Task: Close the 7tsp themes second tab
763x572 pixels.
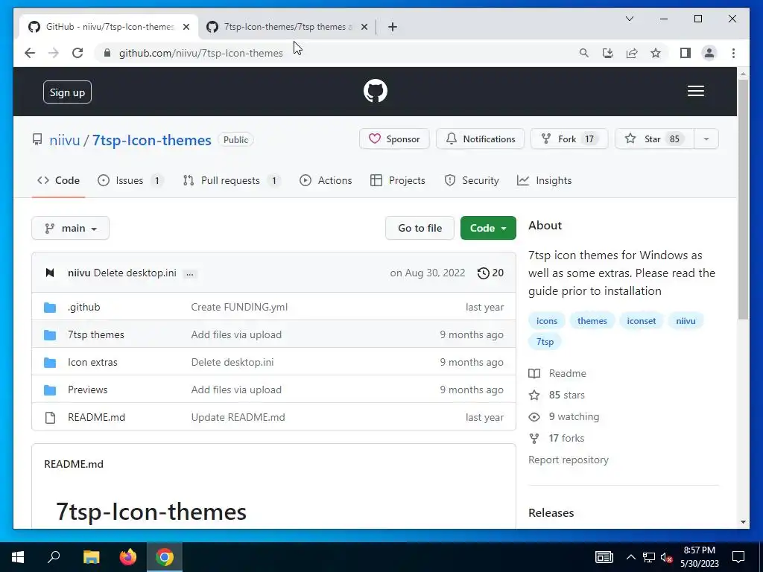Action: 364,27
